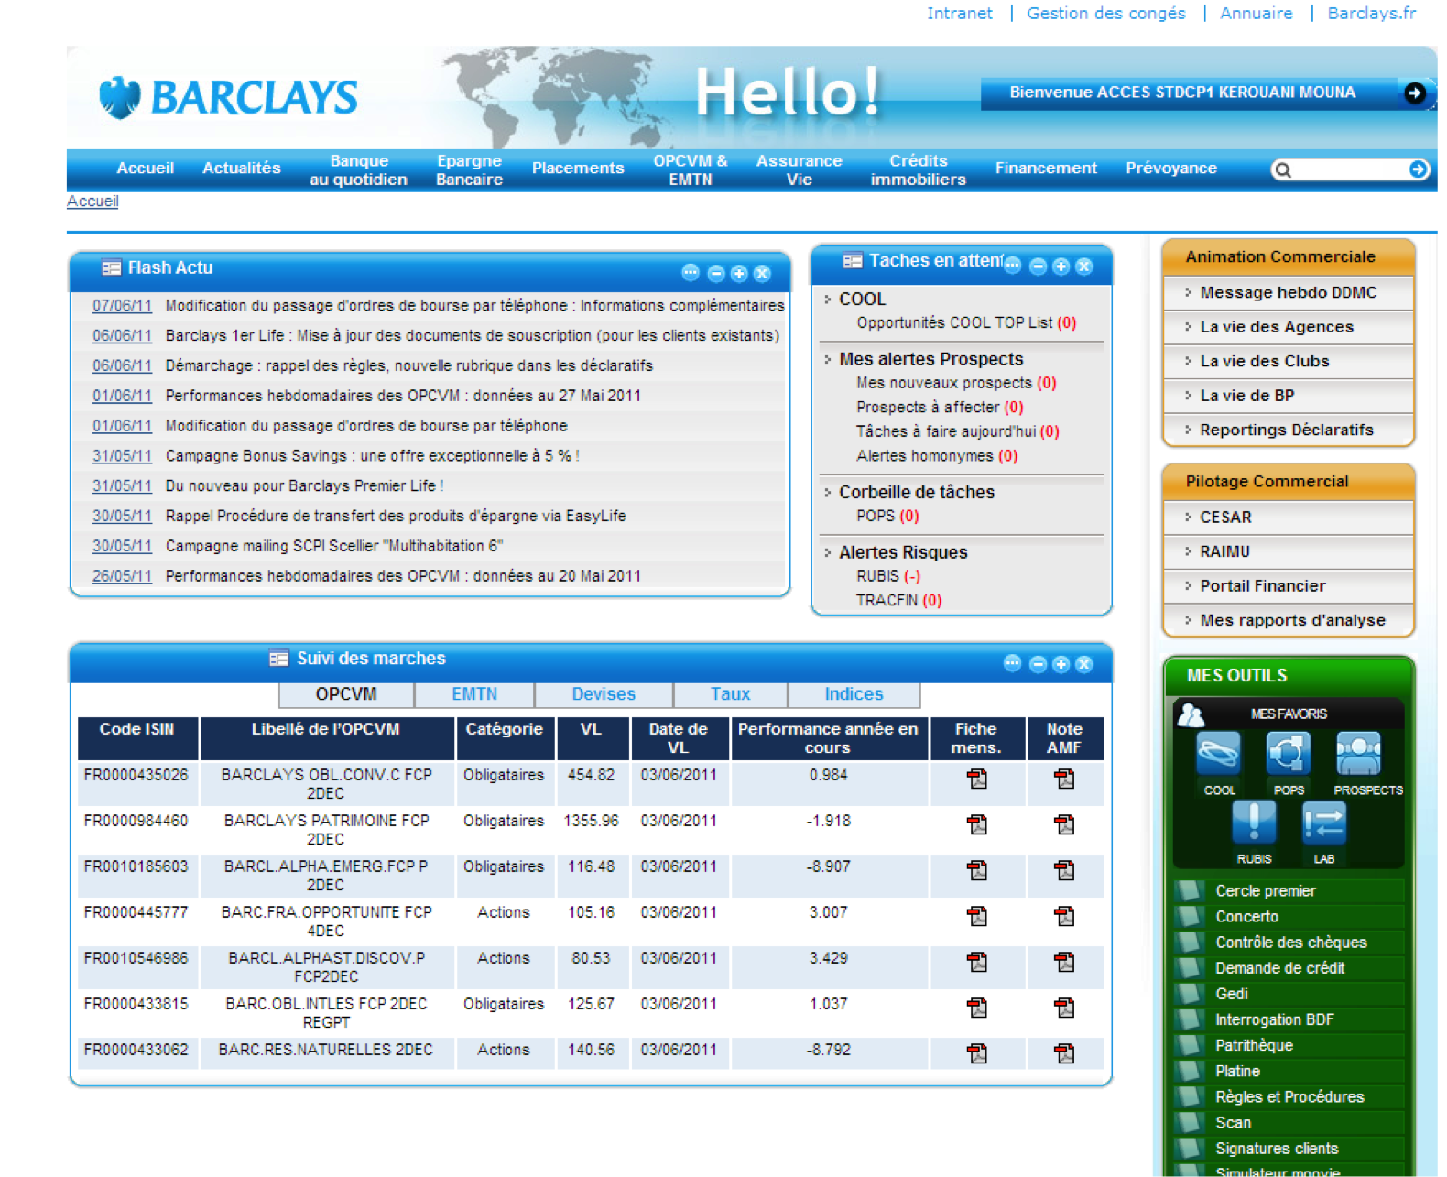Close the Taches en attente panel
This screenshot has width=1447, height=1177.
tap(1083, 267)
